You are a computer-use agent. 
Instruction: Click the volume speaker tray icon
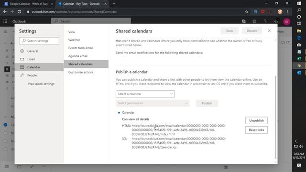301,147
